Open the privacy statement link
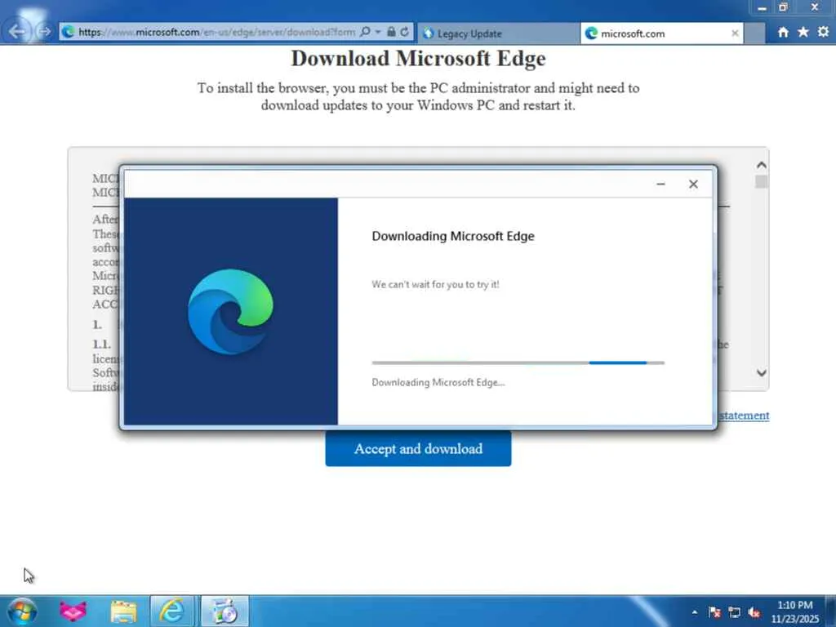This screenshot has height=627, width=836. pyautogui.click(x=744, y=416)
